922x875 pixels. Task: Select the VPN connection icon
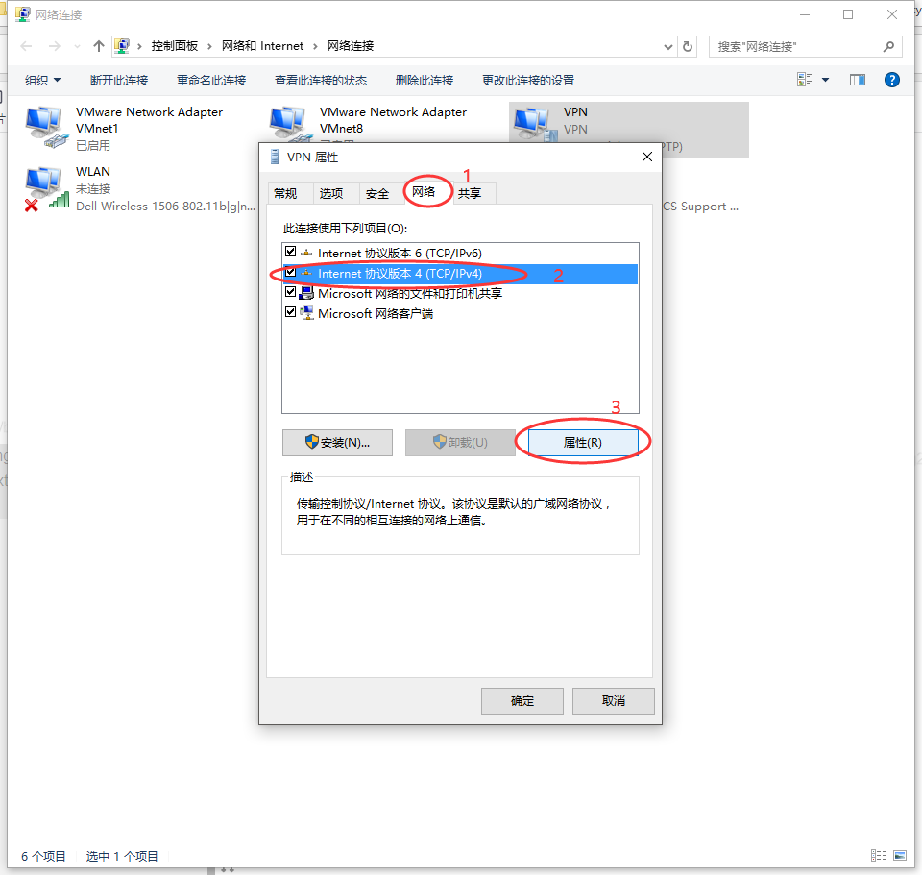coord(534,125)
